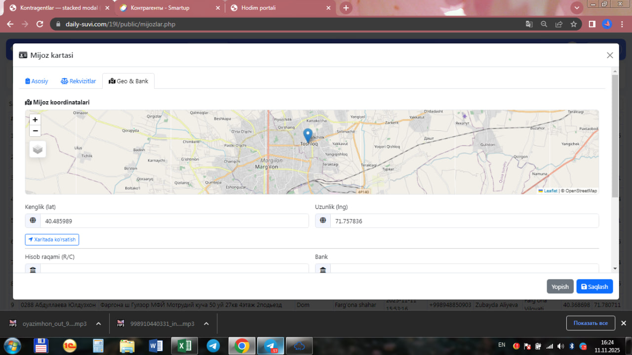Viewport: 632px width, 355px height.
Task: Open the Rekvizitlar tab
Action: [x=78, y=81]
